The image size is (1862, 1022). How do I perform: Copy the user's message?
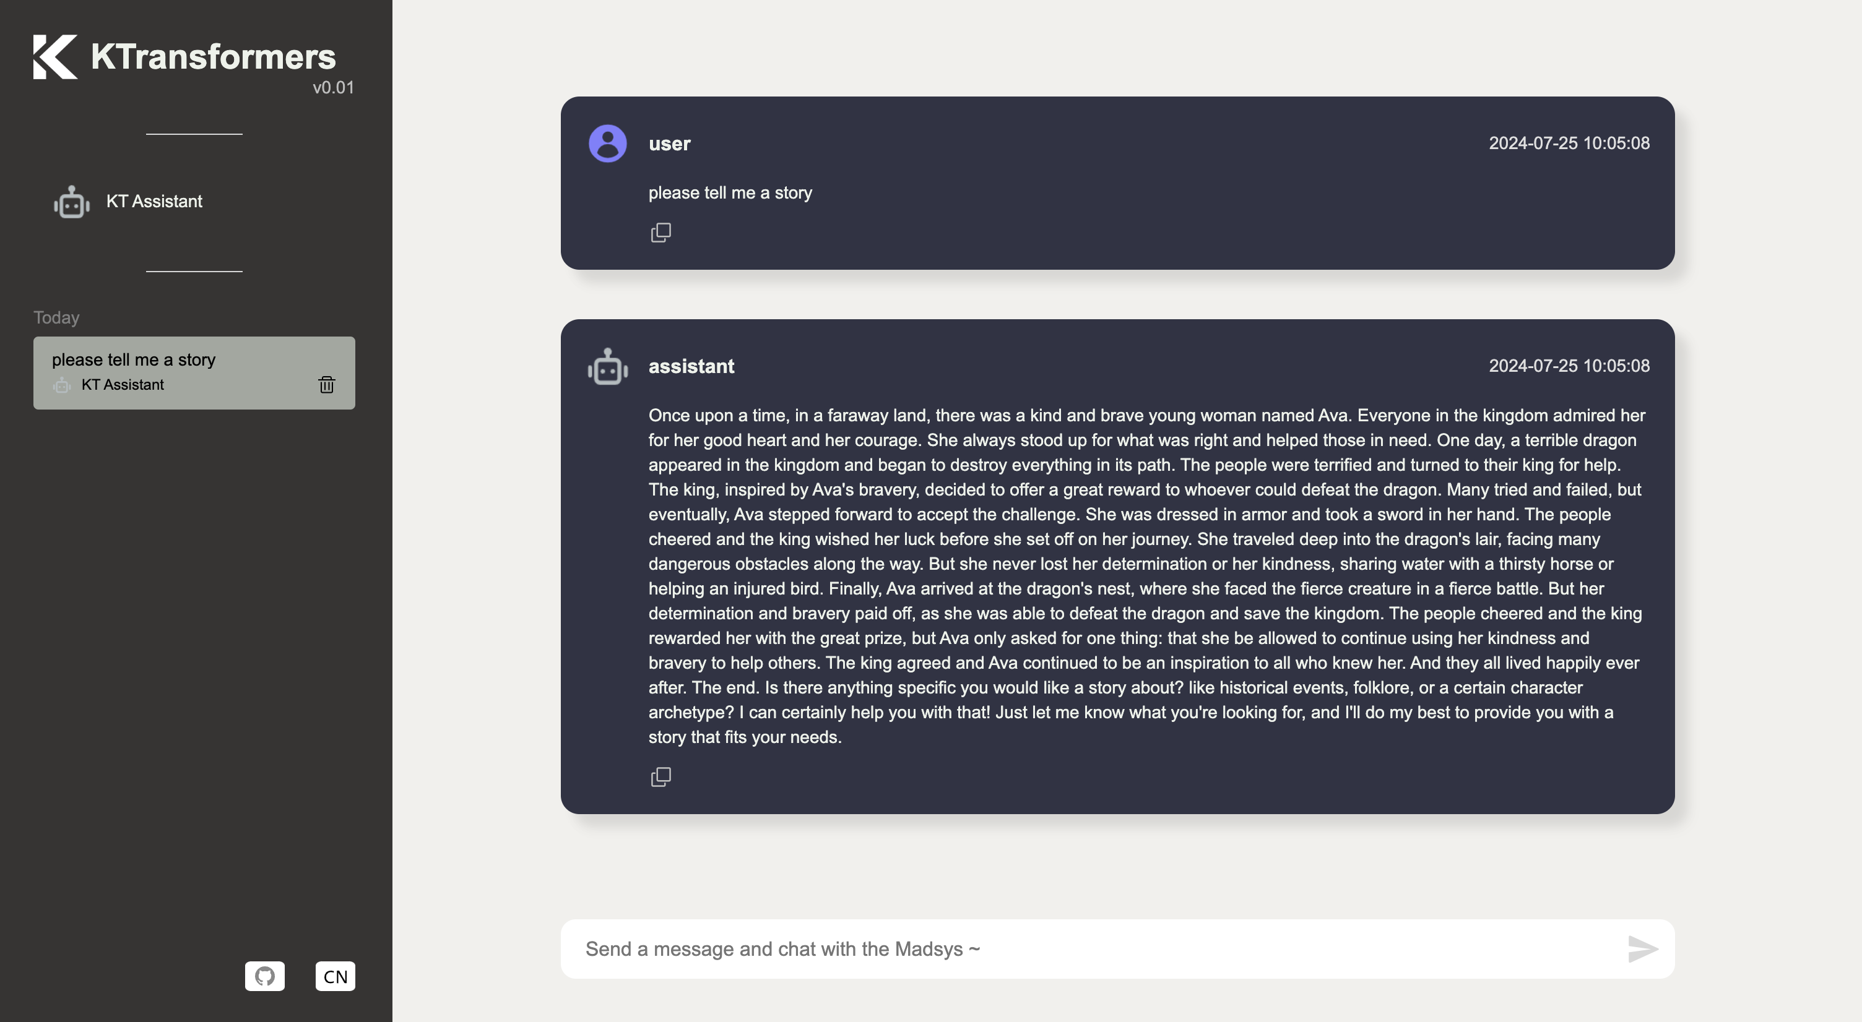[660, 231]
